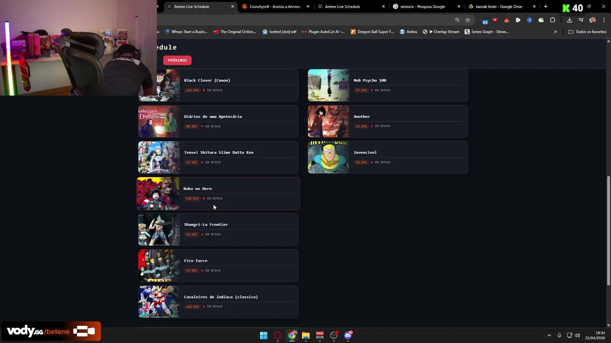611x343 pixels.
Task: Expand hidden bookmarks chevron
Action: [x=555, y=32]
